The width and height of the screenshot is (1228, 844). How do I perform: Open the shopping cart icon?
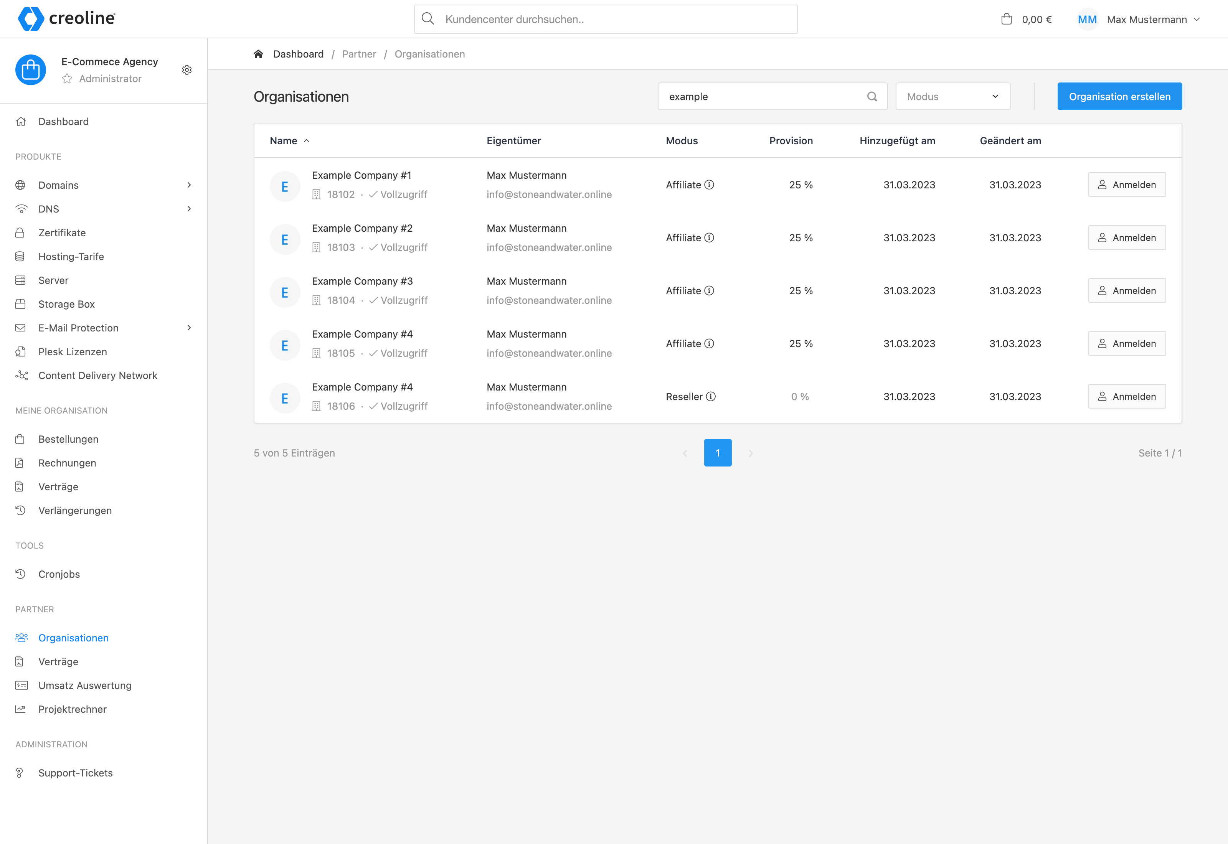click(x=1007, y=20)
